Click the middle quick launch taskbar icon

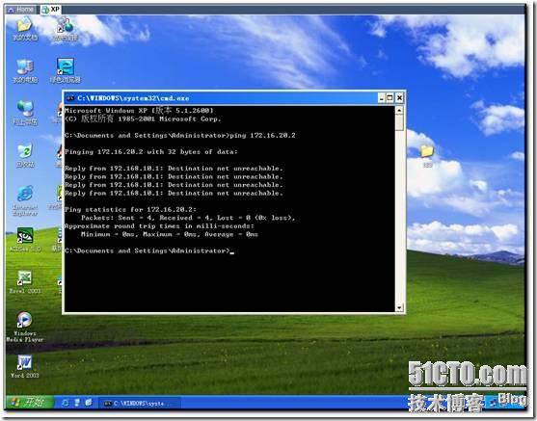click(77, 403)
